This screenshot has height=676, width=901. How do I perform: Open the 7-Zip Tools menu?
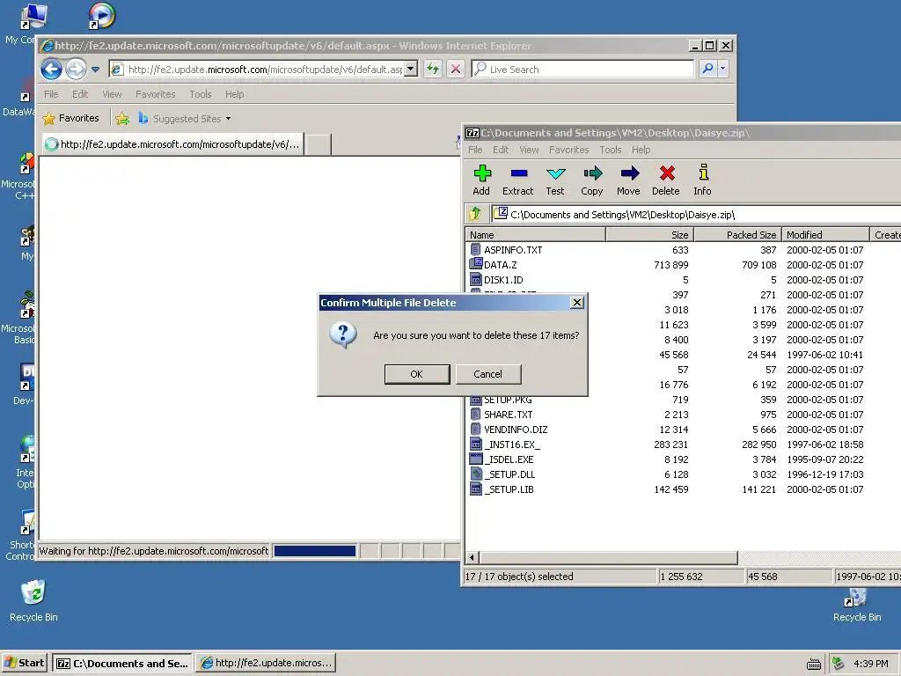(x=611, y=150)
